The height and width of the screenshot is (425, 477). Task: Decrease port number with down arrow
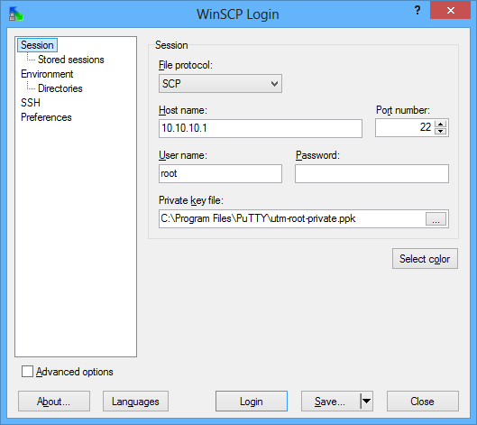[x=440, y=131]
